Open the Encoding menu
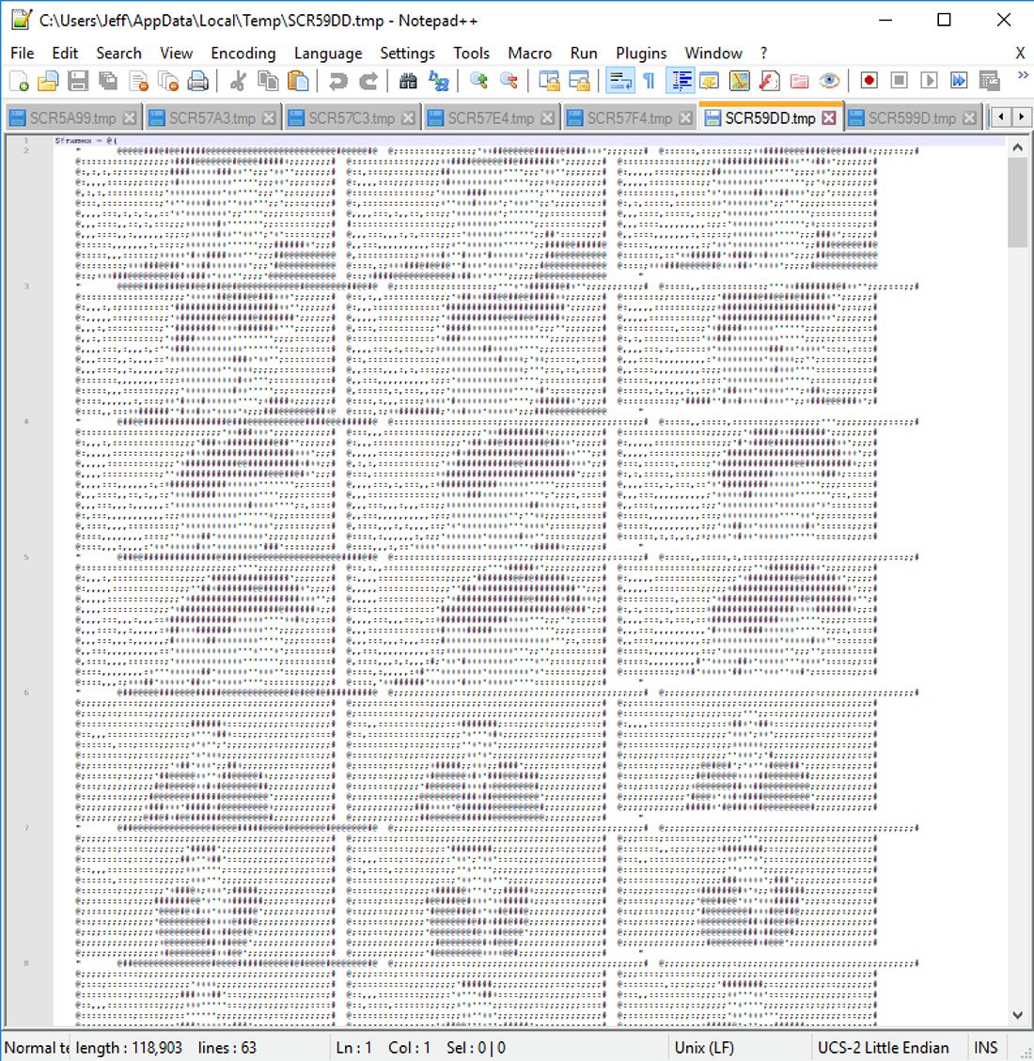Screen dimensions: 1034x1061 pyautogui.click(x=243, y=53)
